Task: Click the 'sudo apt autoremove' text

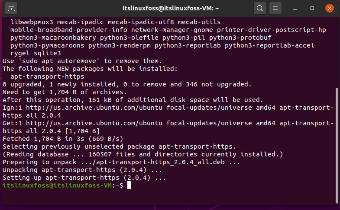Action: pyautogui.click(x=59, y=61)
